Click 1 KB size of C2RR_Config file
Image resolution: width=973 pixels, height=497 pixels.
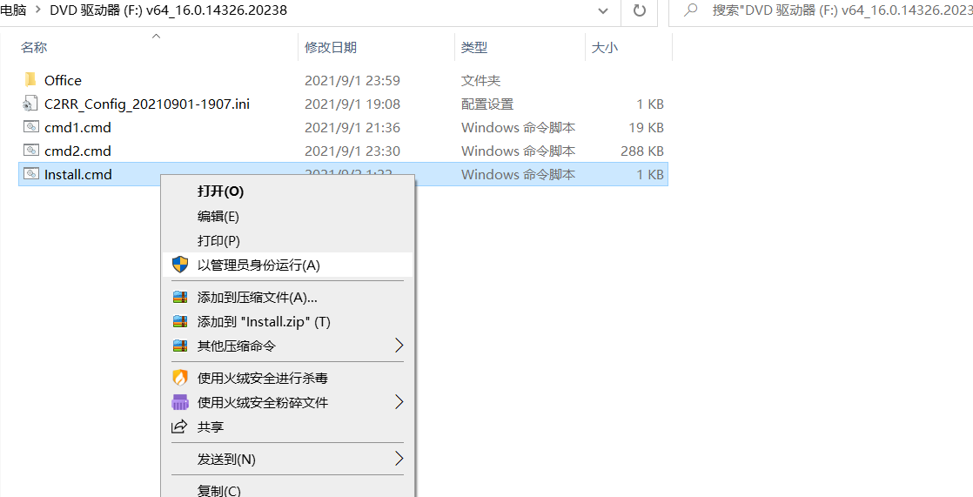[x=650, y=104]
